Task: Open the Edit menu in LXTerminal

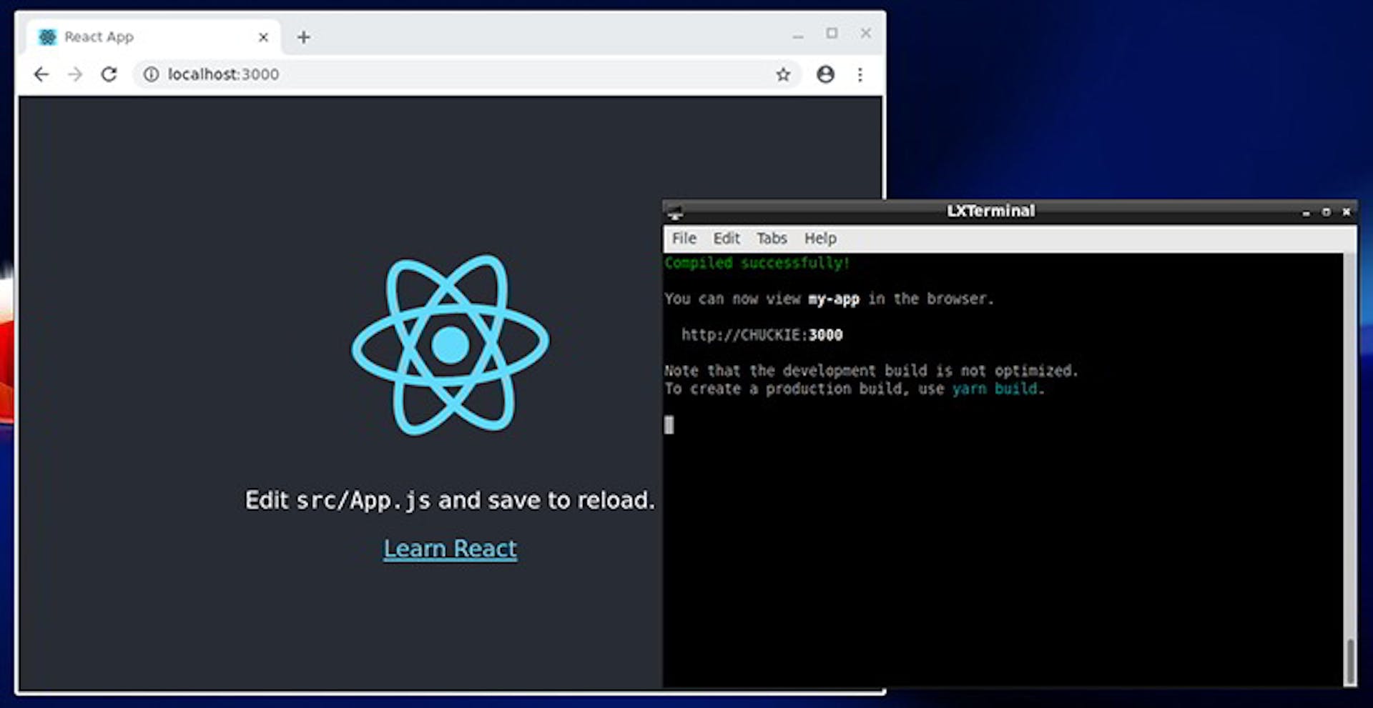Action: (727, 239)
